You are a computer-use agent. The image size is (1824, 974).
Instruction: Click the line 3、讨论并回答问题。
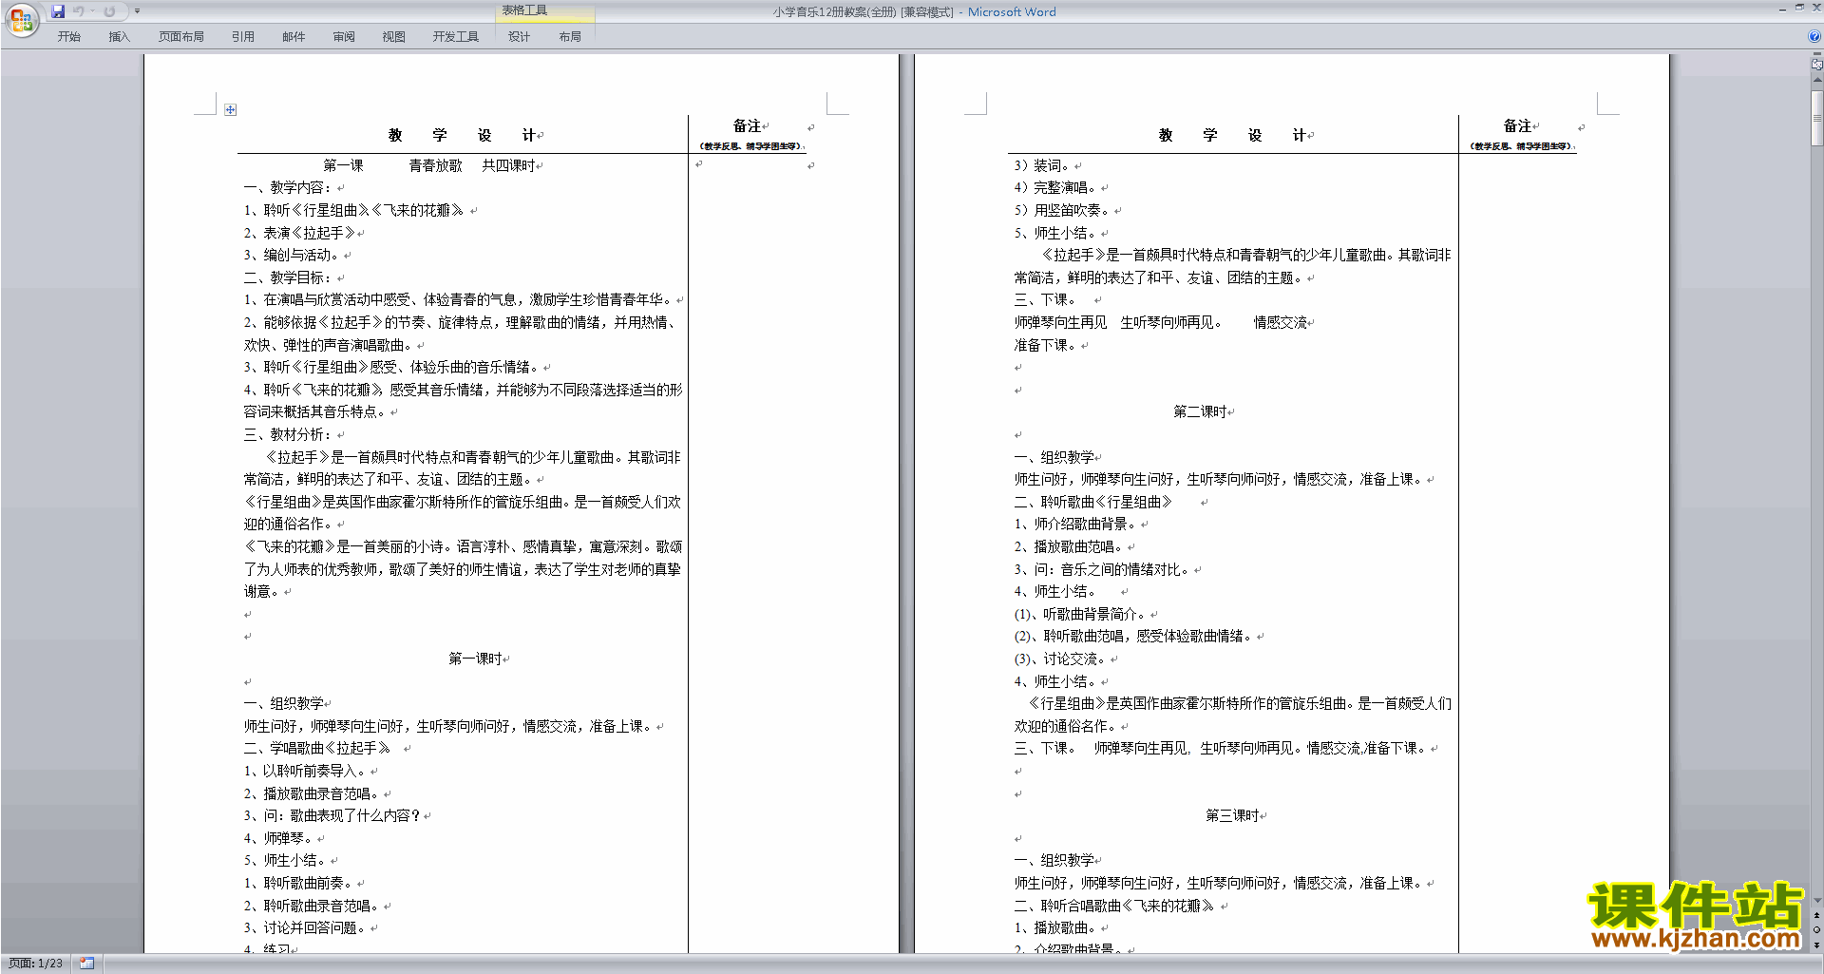pos(306,927)
